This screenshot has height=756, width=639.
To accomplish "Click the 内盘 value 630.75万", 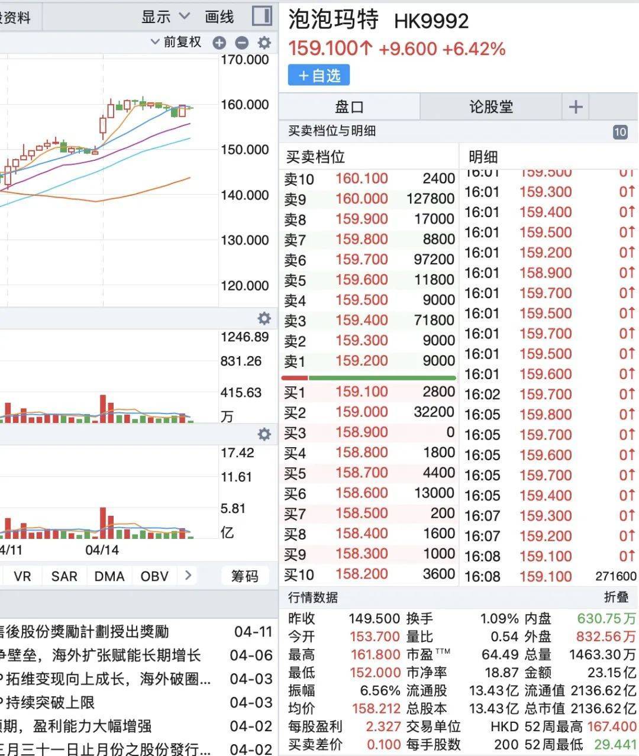I will [x=606, y=619].
